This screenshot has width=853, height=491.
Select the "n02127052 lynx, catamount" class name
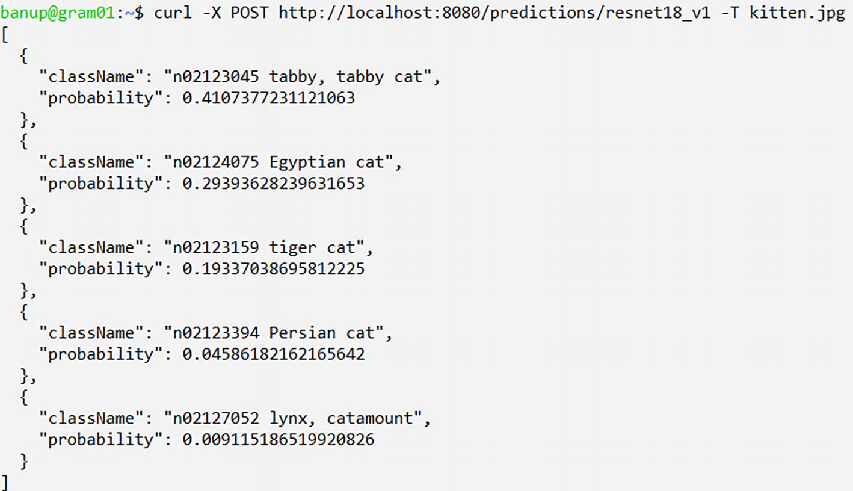pos(297,418)
